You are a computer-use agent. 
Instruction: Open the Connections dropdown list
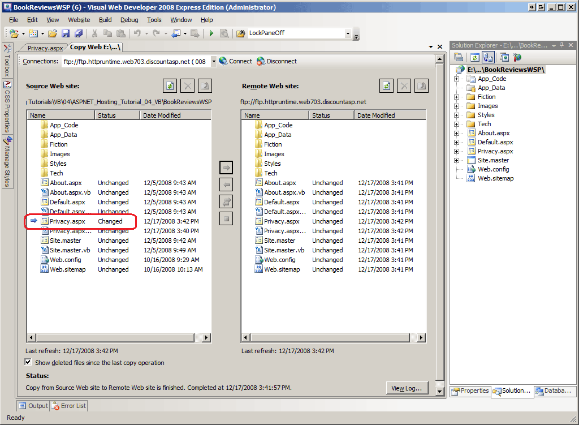point(213,61)
